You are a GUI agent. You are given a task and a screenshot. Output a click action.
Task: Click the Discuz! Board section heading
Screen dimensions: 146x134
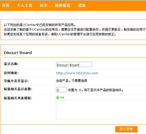(18, 53)
